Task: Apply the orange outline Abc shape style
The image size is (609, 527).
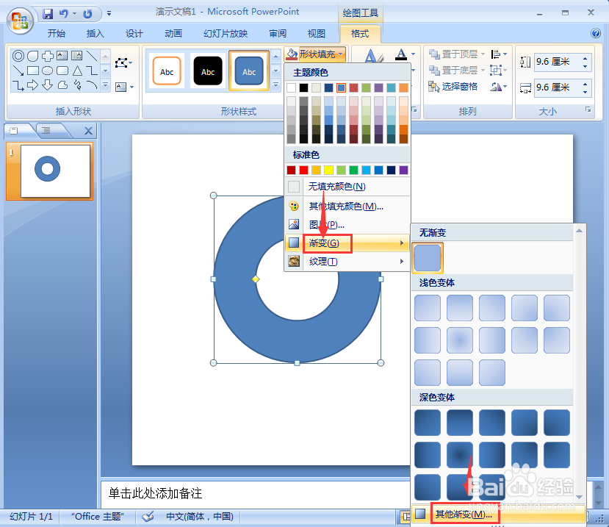Action: coord(167,71)
